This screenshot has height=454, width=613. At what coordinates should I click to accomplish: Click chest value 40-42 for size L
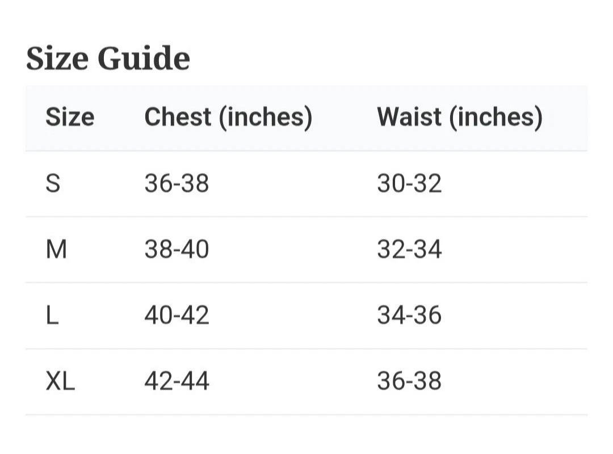coord(177,315)
